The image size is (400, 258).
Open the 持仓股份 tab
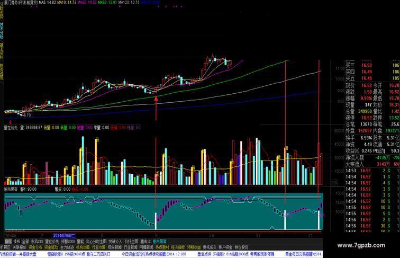241,247
